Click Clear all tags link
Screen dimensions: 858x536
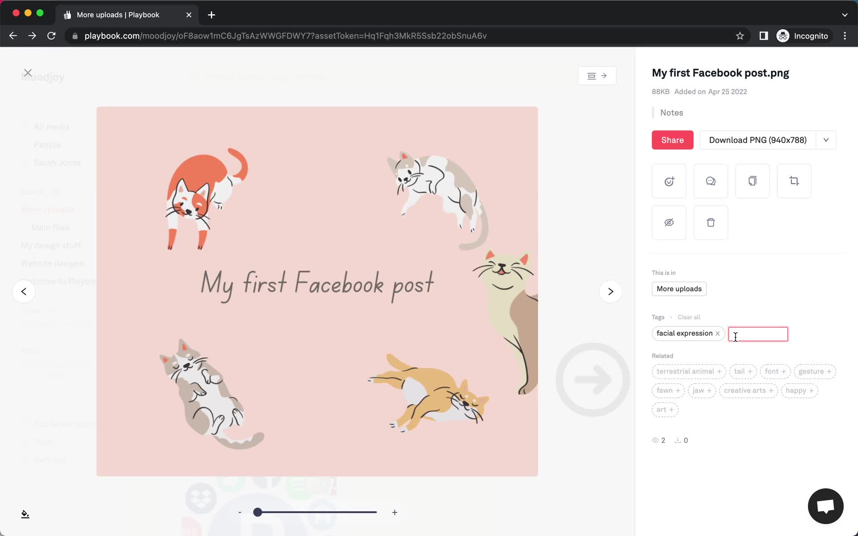point(690,318)
